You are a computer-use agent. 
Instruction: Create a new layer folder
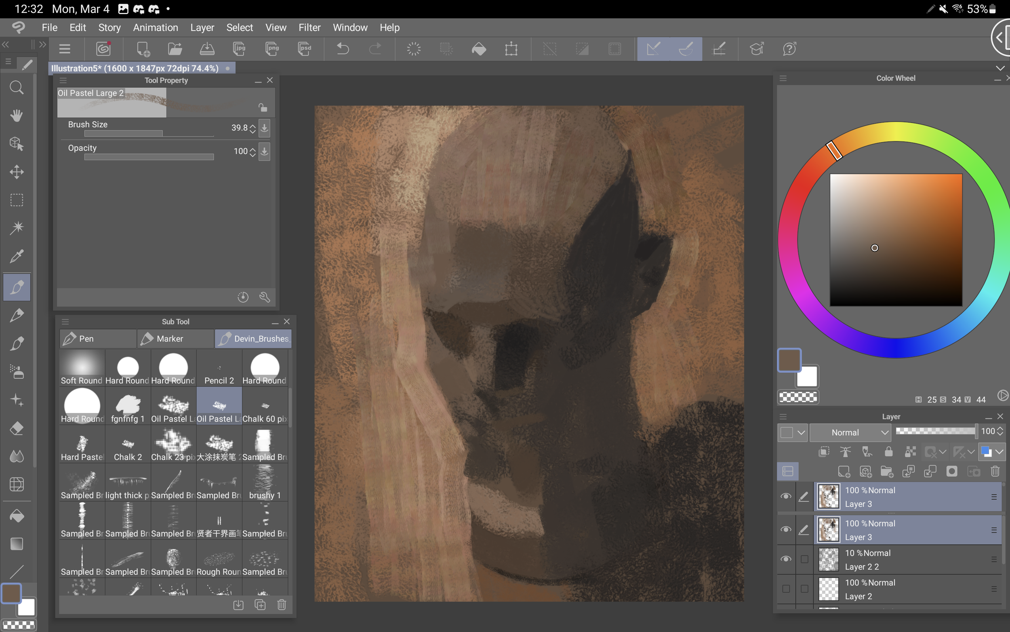(x=887, y=471)
